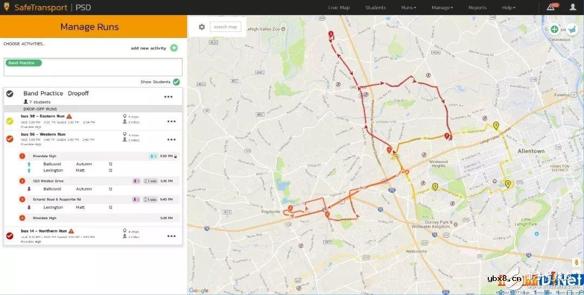Click the search map input field
The width and height of the screenshot is (584, 295).
pyautogui.click(x=225, y=27)
